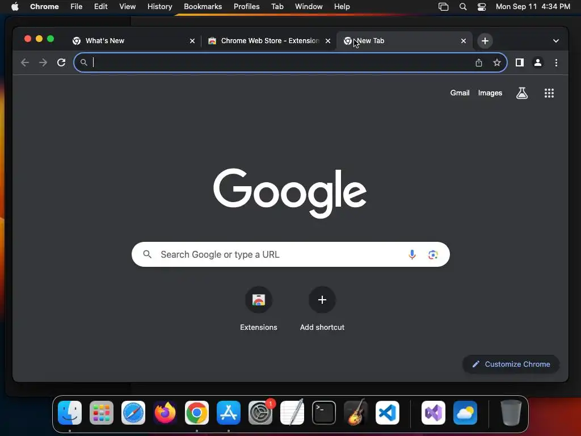Open the Chrome side panel
The image size is (581, 436).
click(520, 62)
